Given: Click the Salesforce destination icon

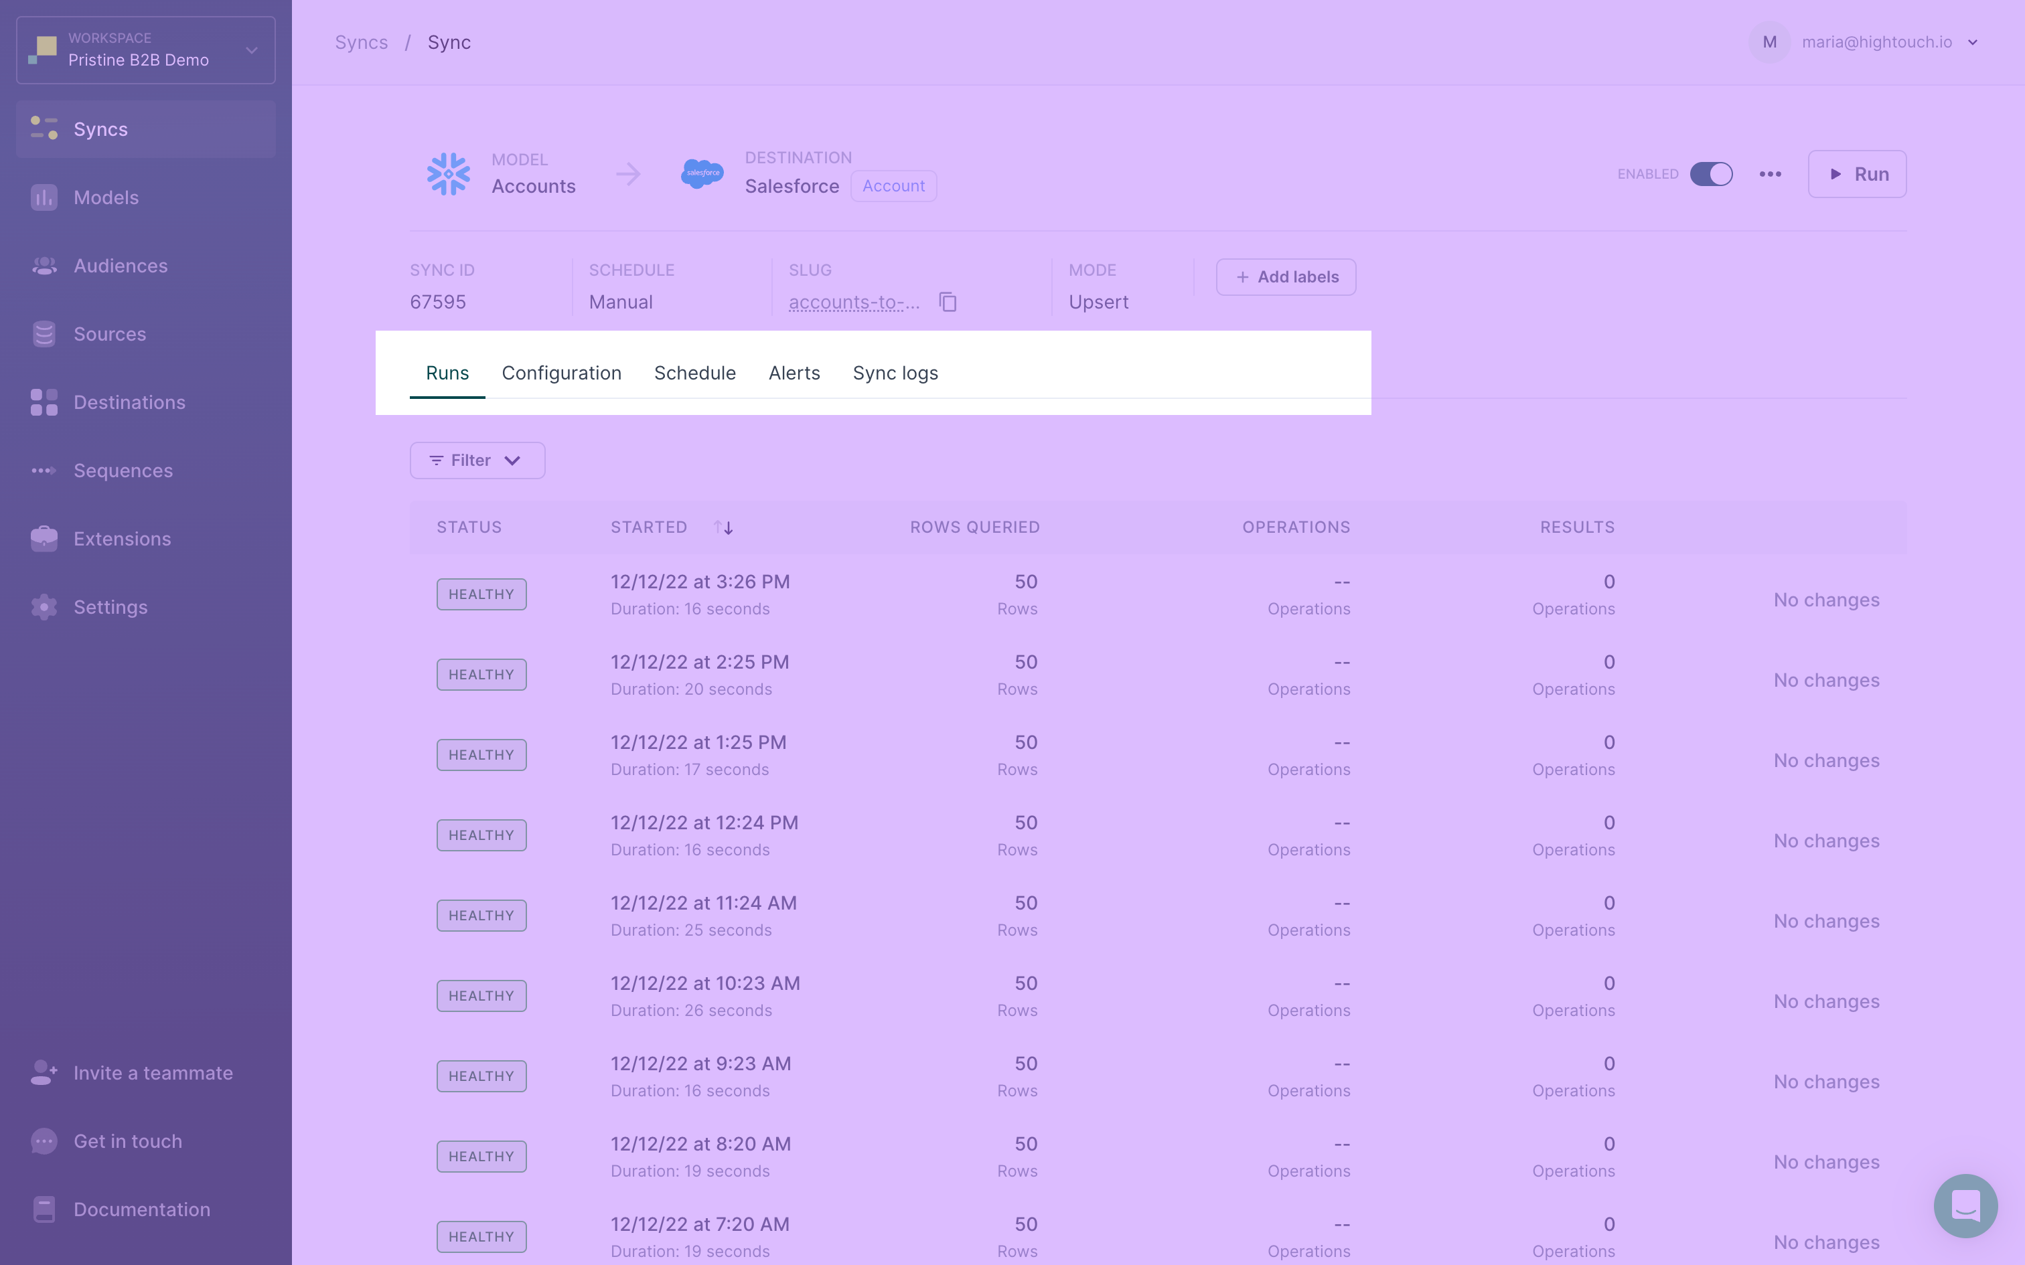Looking at the screenshot, I should [x=701, y=172].
